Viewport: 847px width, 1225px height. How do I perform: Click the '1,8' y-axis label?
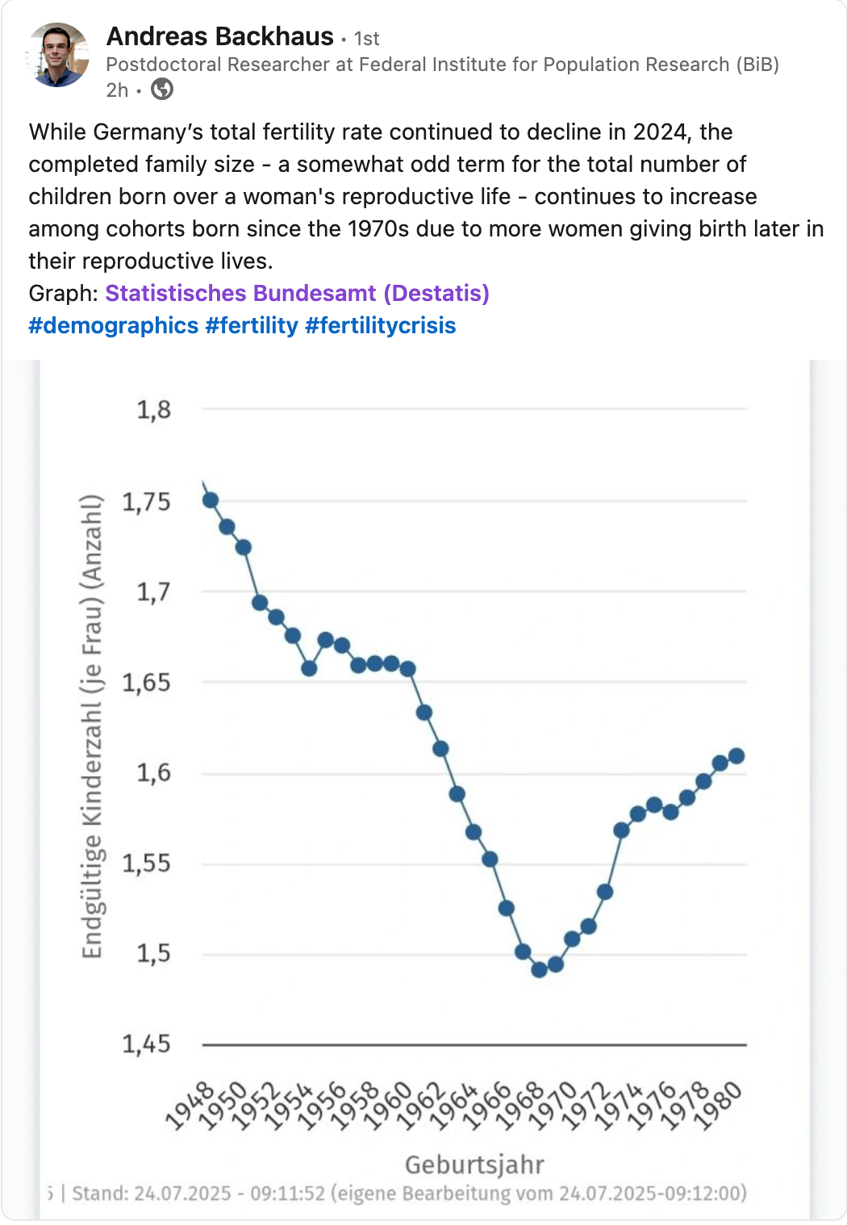click(153, 410)
